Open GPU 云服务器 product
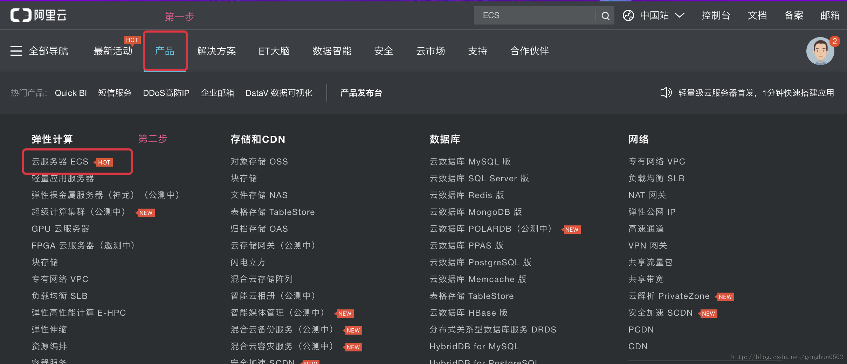Screen dimensions: 847x364 (x=61, y=229)
